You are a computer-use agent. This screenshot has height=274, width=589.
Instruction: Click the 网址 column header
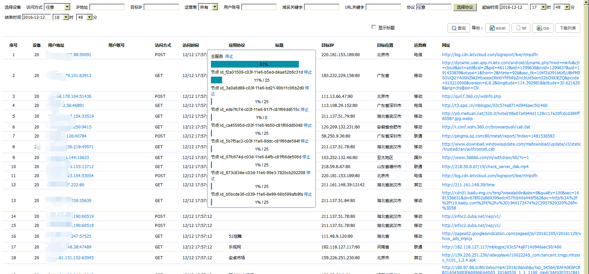[446, 45]
